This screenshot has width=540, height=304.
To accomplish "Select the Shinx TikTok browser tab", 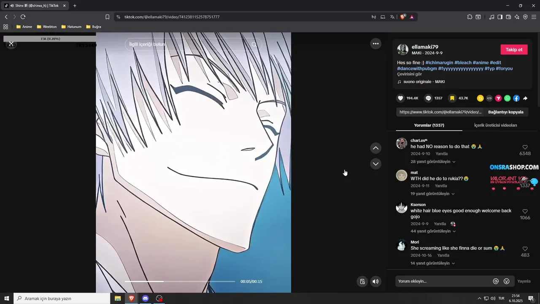I will 35,5.
